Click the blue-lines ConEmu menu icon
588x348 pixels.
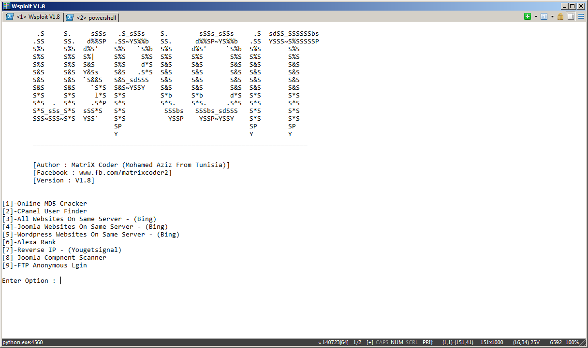580,16
